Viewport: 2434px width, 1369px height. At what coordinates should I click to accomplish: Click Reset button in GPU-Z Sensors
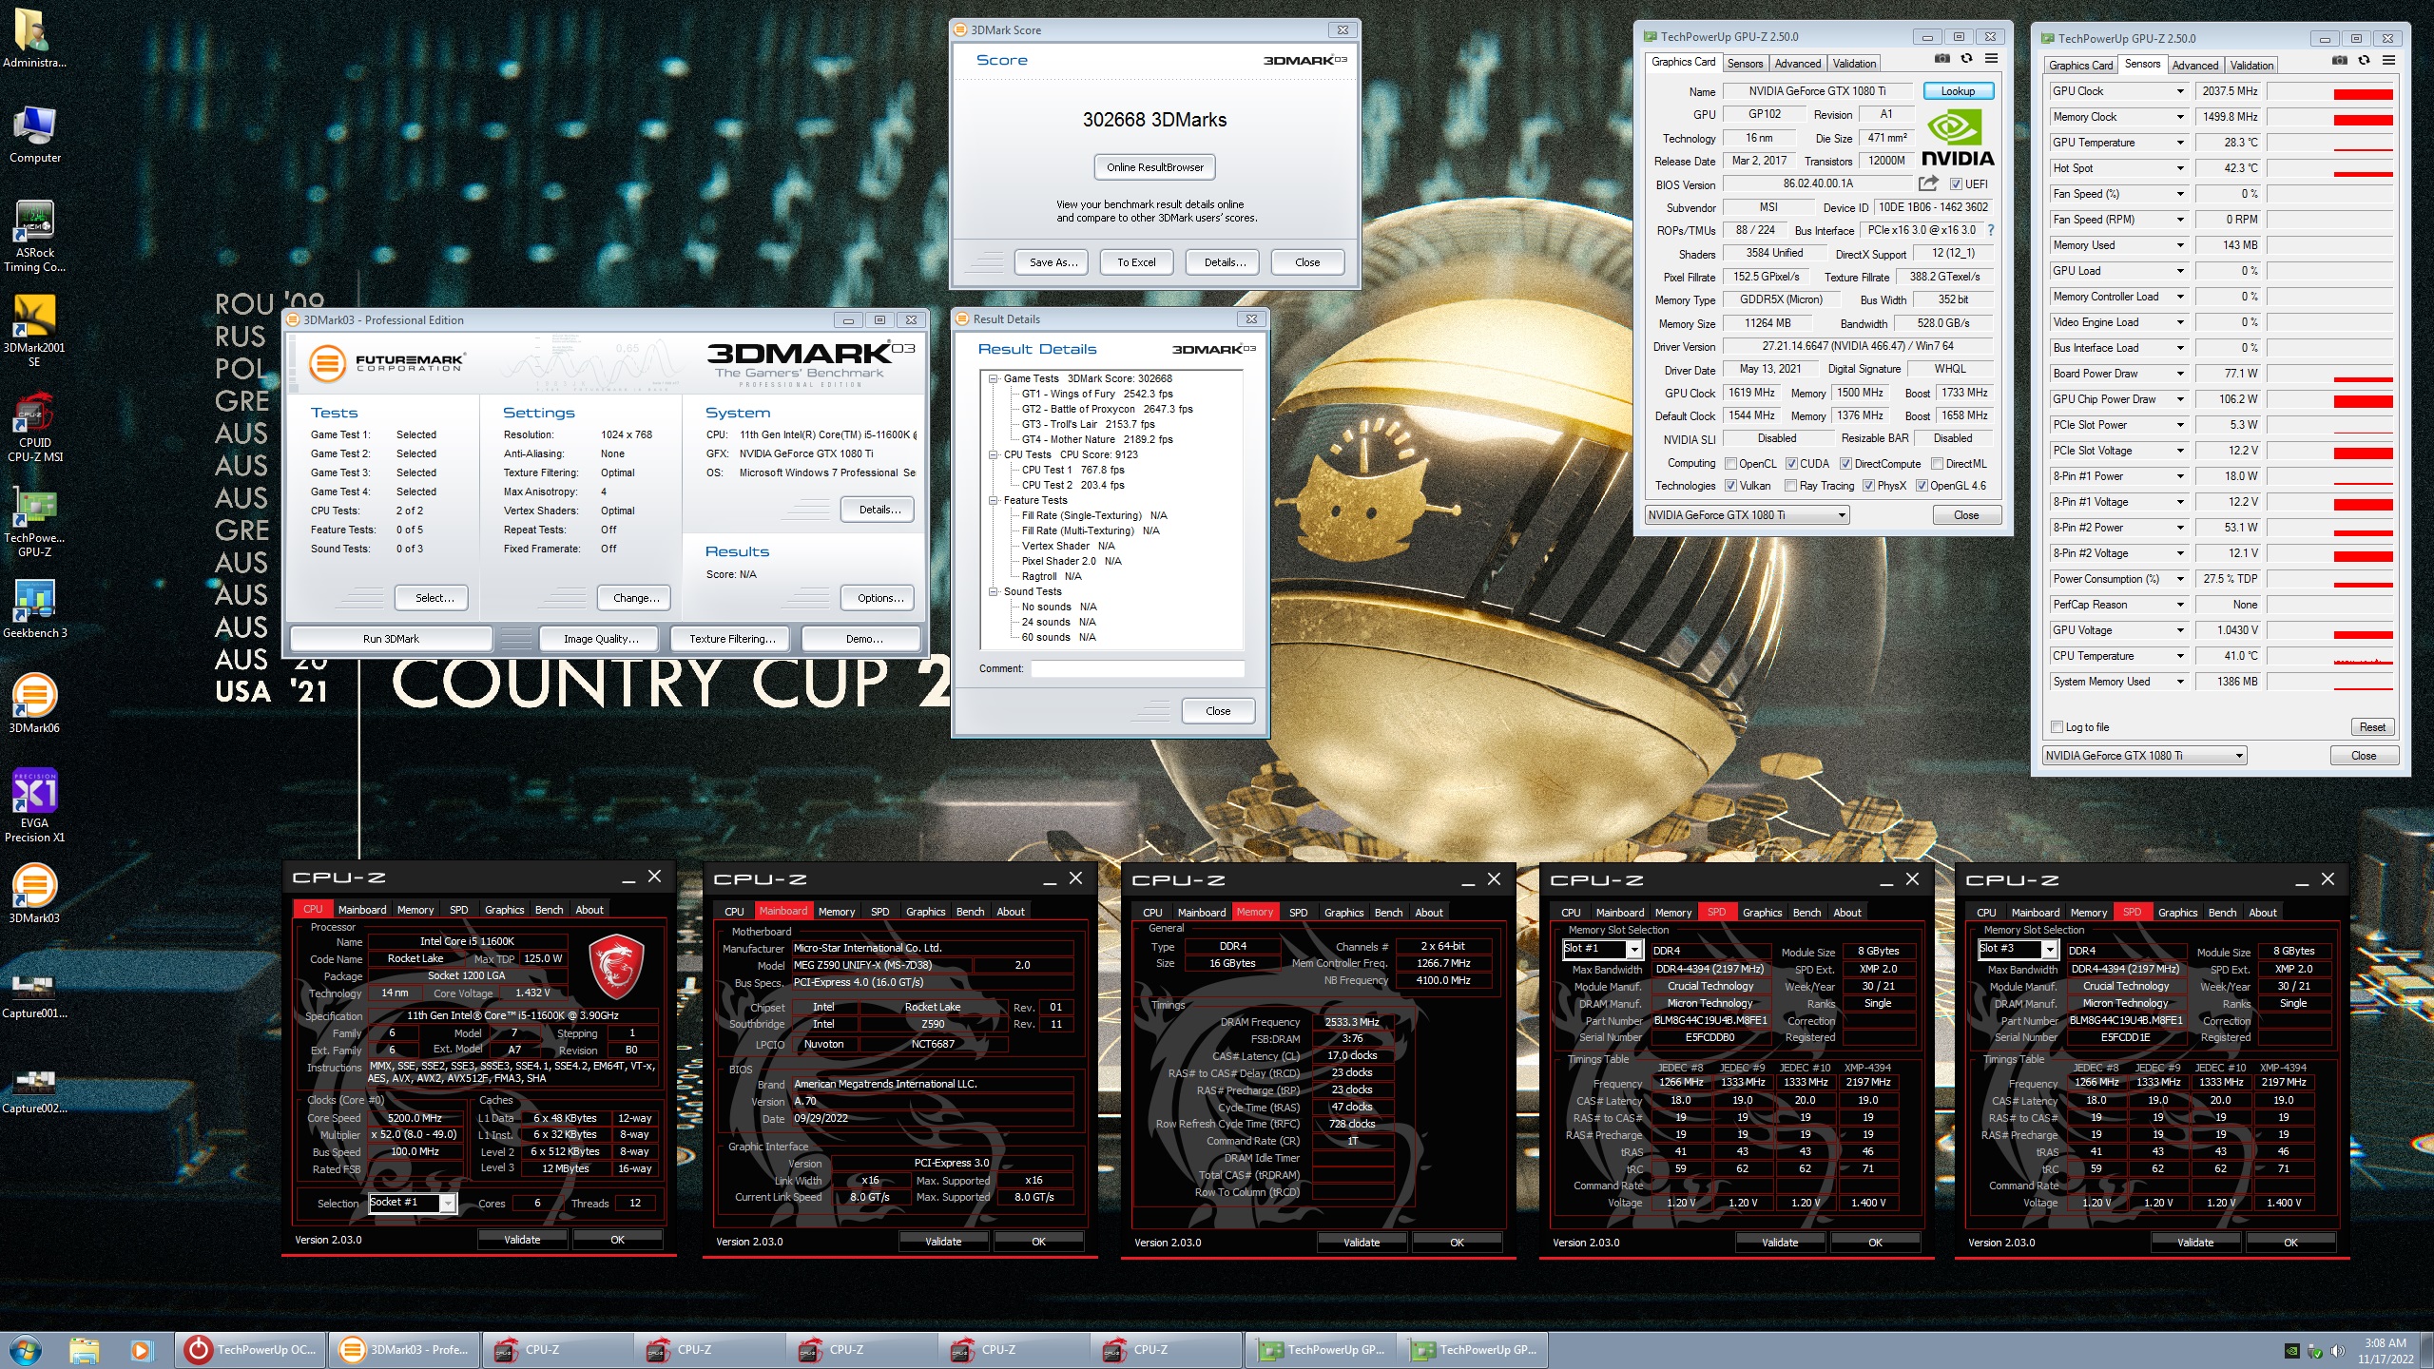(2371, 727)
